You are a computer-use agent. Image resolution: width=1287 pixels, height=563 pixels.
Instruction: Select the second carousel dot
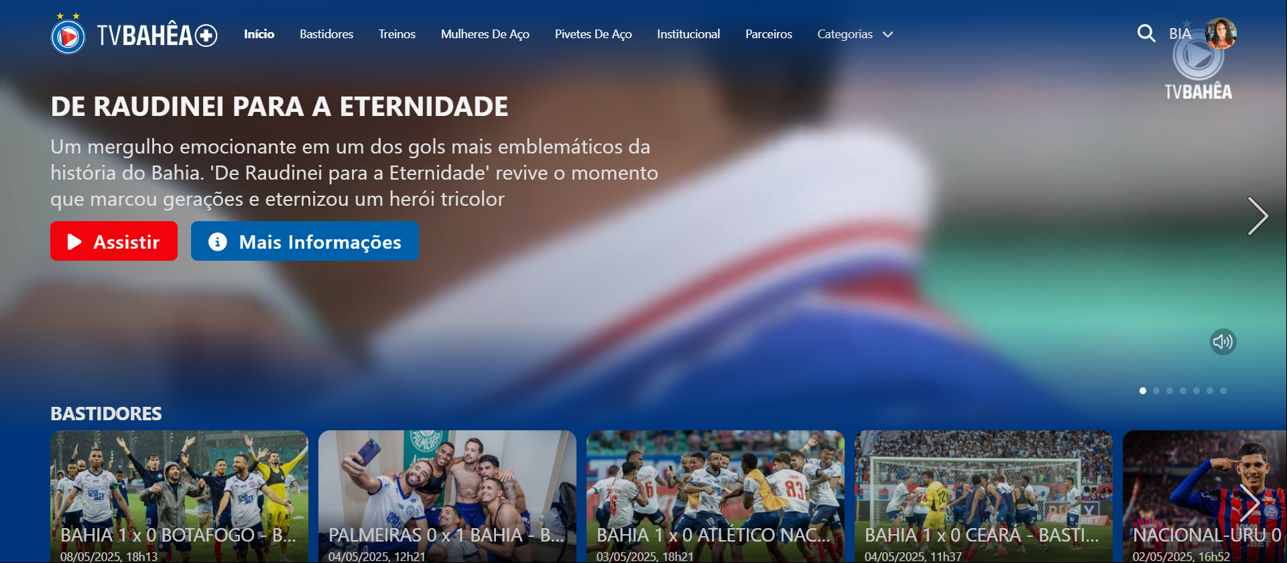(1156, 391)
